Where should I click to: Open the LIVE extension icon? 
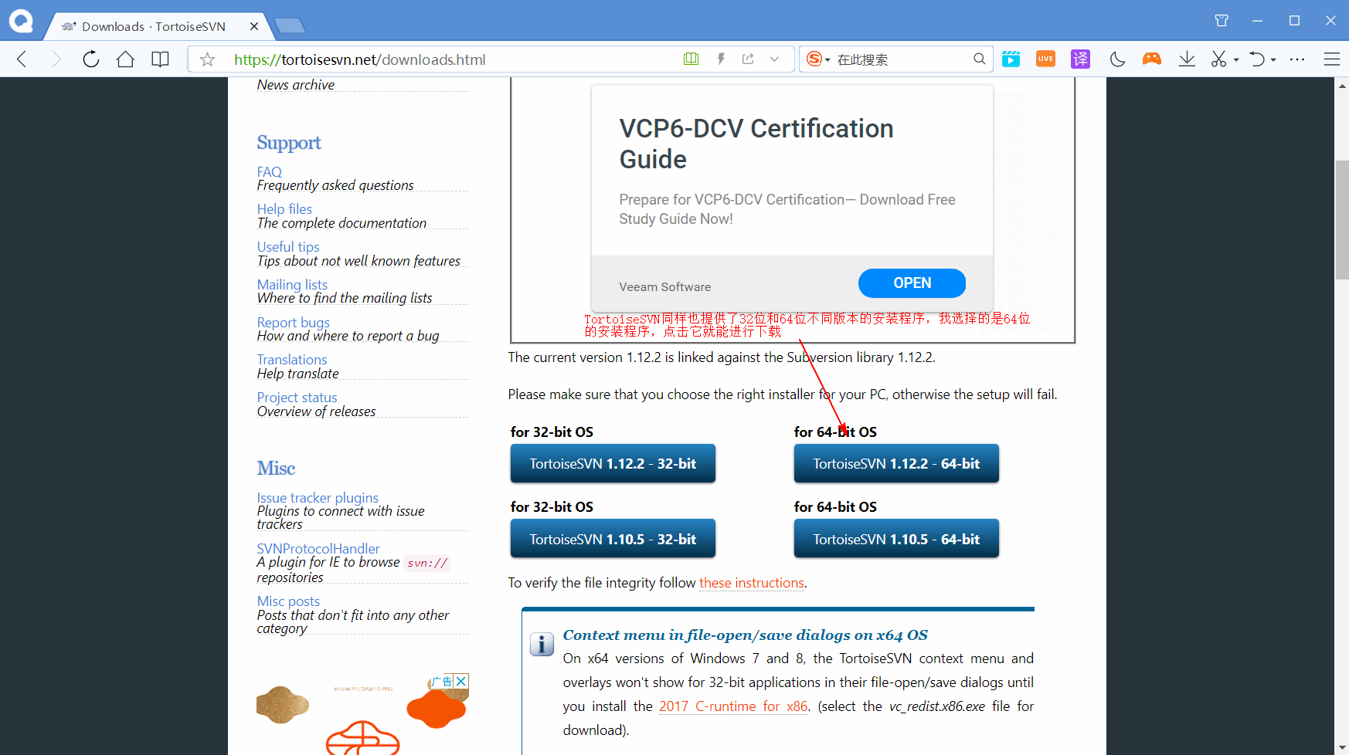click(x=1045, y=59)
